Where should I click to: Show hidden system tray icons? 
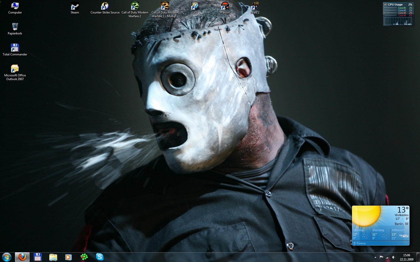(x=375, y=257)
